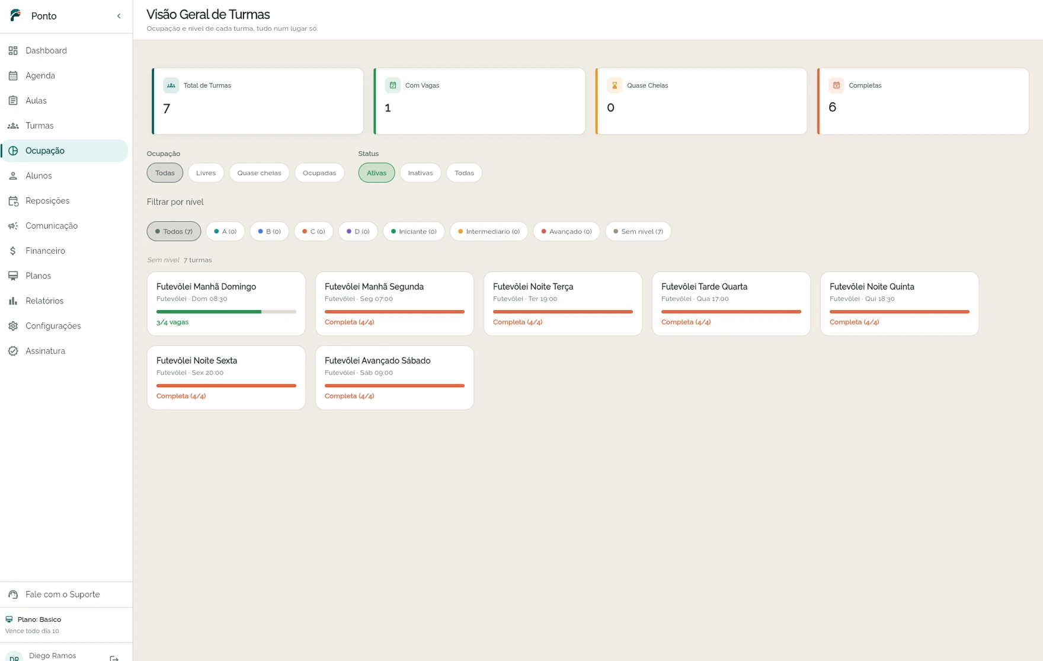Click the Comunicação megaphone icon
Screen dimensions: 1043x661
pyautogui.click(x=13, y=226)
